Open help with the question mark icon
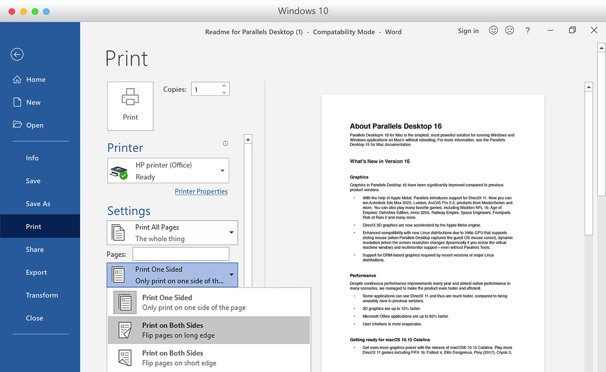The width and height of the screenshot is (606, 372). click(527, 30)
